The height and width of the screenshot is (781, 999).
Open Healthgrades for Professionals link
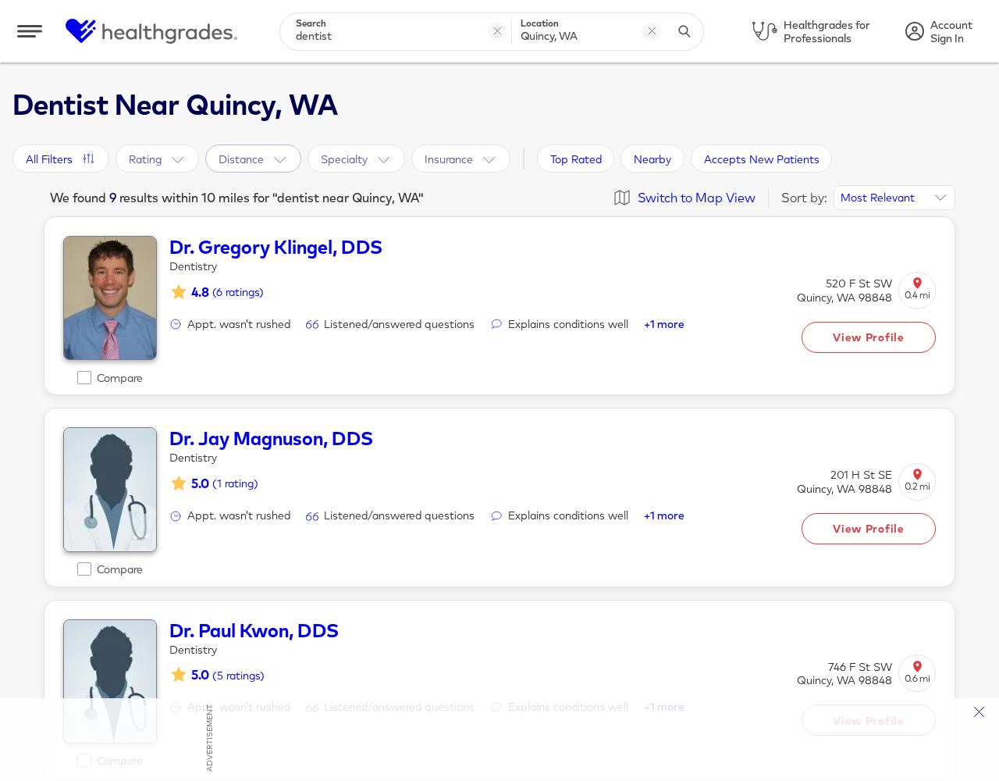pos(827,31)
